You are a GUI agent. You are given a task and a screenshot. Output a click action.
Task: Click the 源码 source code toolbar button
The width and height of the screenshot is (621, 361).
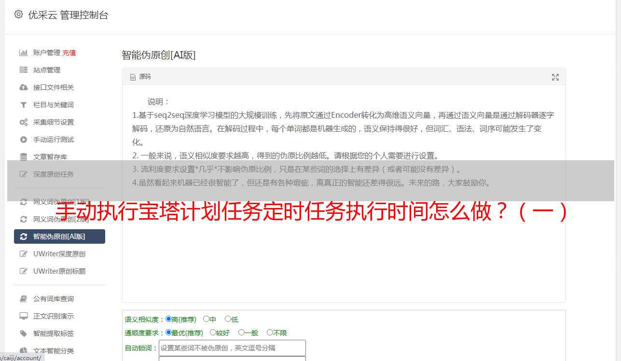(140, 77)
